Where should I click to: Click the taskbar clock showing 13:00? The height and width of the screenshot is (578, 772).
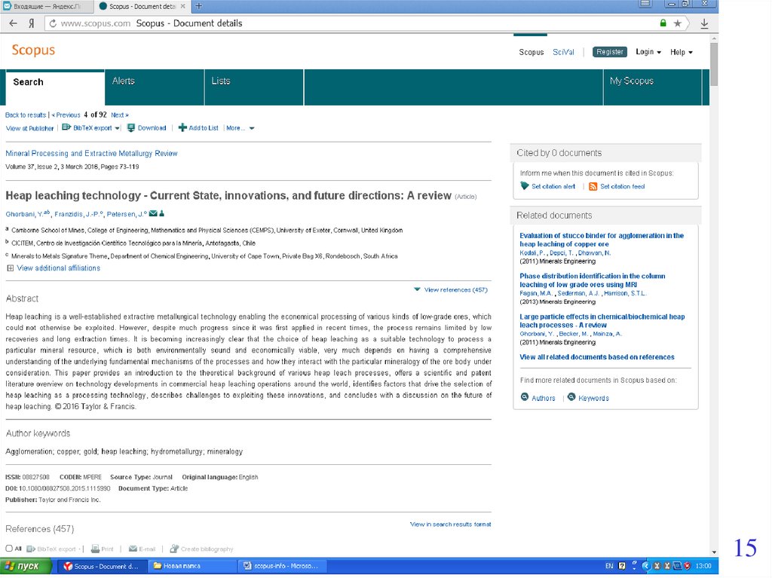703,566
